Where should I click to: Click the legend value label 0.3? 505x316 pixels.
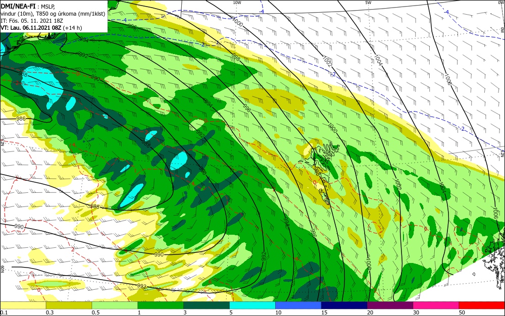point(50,312)
